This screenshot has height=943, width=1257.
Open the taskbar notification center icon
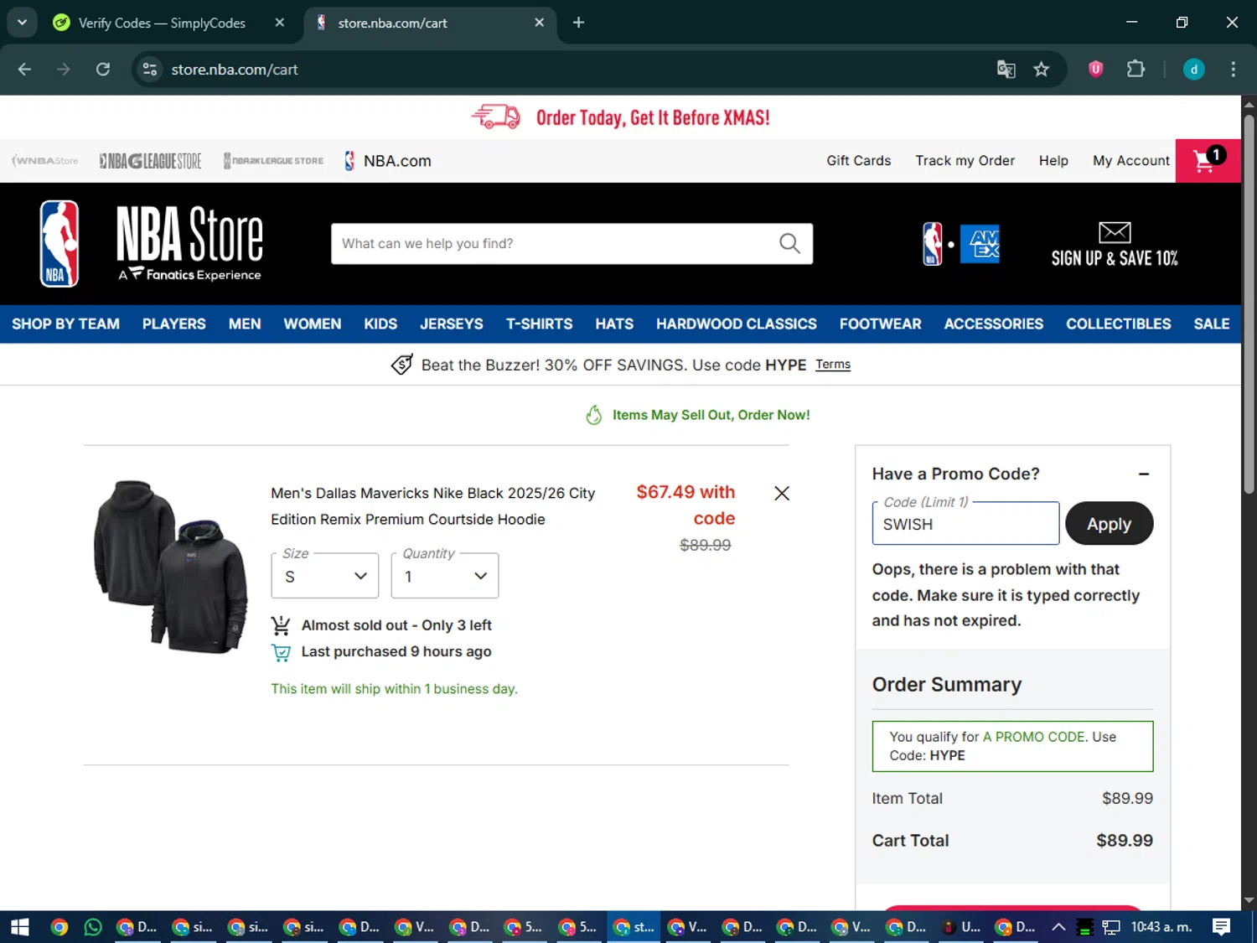[1221, 927]
